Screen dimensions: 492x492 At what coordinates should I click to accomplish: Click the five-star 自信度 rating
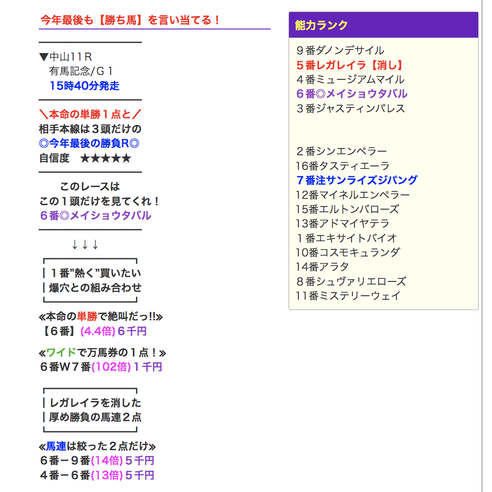[105, 158]
